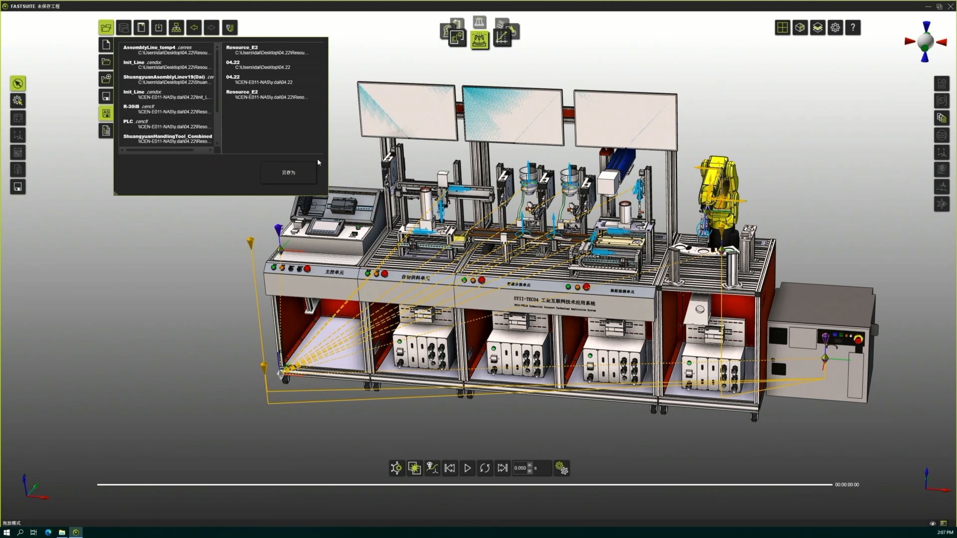Click the 另存为 save-as button
Screen dimensions: 957x538
(289, 173)
